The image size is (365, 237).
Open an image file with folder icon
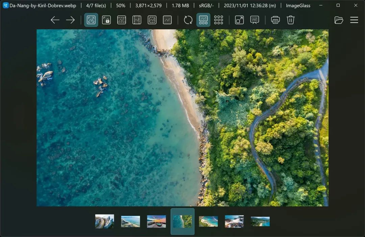[339, 20]
